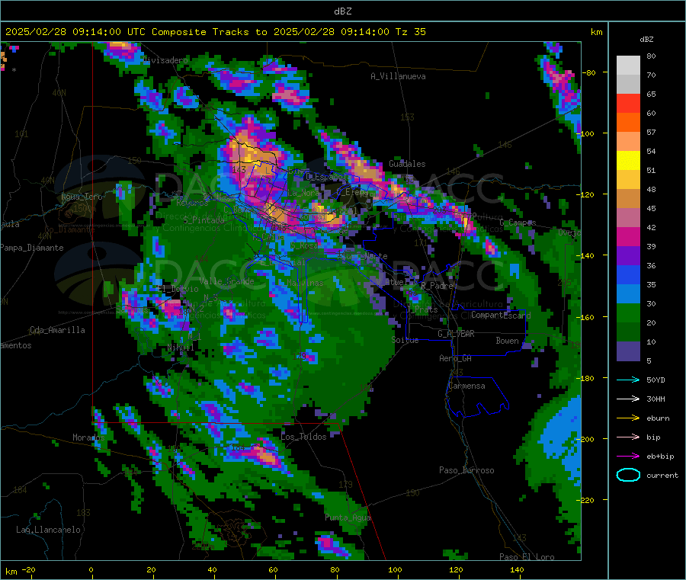The height and width of the screenshot is (580, 686).
Task: Click the white 30HM arrow icon
Action: point(628,399)
